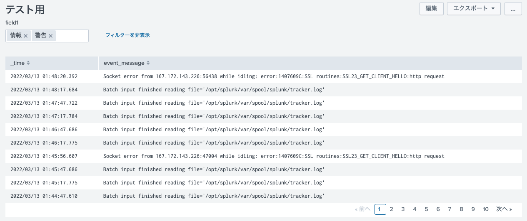
Task: Select timestamp 2022/03/13 01:47:17.784
Action: [44, 116]
